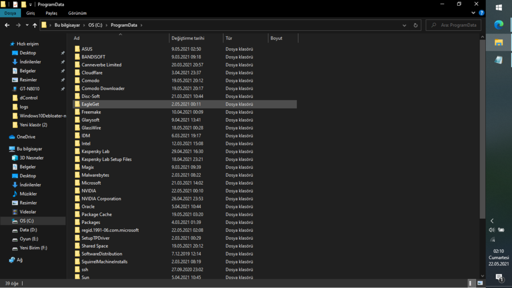Select the ASUS folder icon

[x=77, y=49]
